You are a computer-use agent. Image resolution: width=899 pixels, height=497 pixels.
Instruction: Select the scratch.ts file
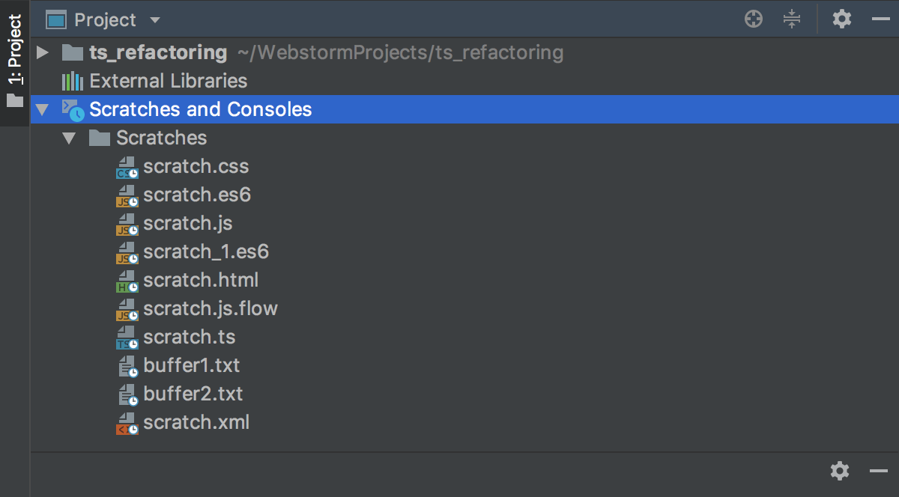(189, 337)
